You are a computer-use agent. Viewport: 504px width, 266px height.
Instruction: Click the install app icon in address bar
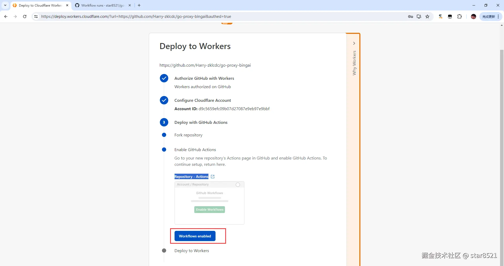point(419,17)
